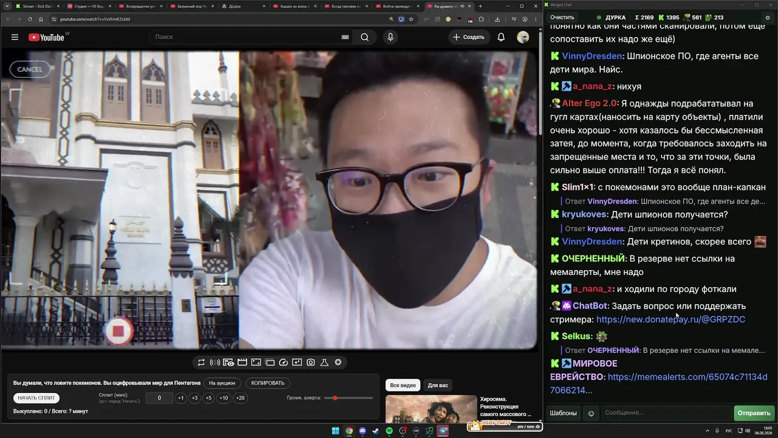Screen dimensions: 778x438
Task: Switch to the Возвращение tab
Action: (x=140, y=6)
